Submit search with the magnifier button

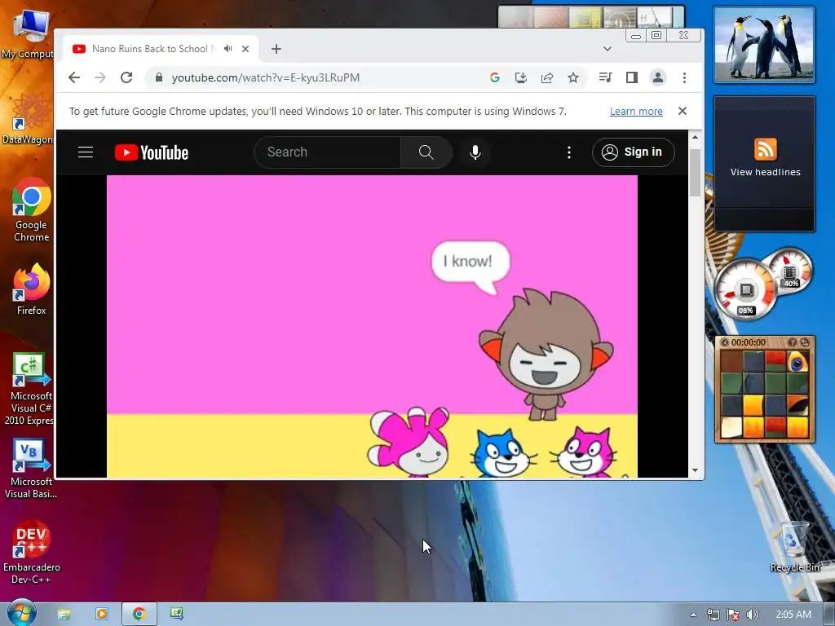pyautogui.click(x=426, y=152)
